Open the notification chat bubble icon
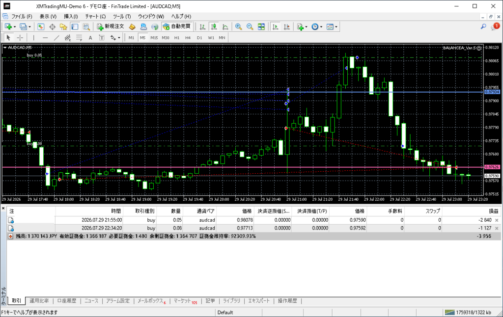503x317 pixels. tap(495, 26)
